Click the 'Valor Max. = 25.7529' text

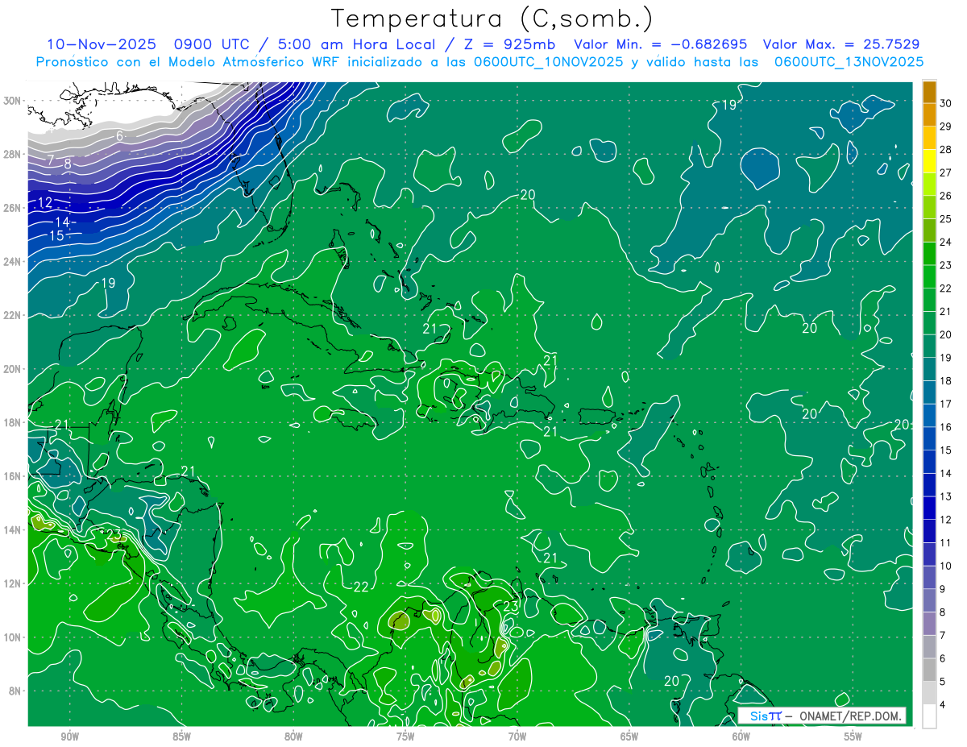pos(842,44)
